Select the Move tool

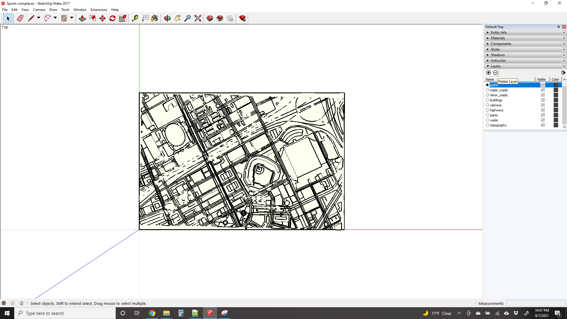(102, 18)
